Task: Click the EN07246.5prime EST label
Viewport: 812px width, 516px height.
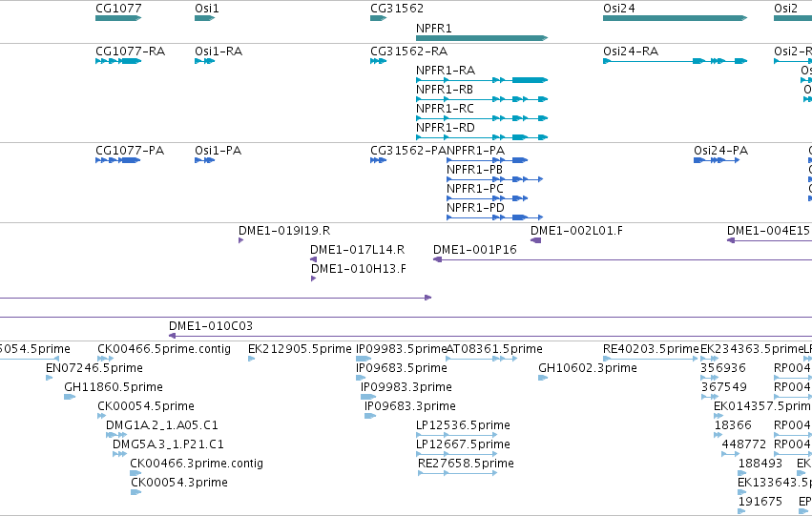Action: 94,368
